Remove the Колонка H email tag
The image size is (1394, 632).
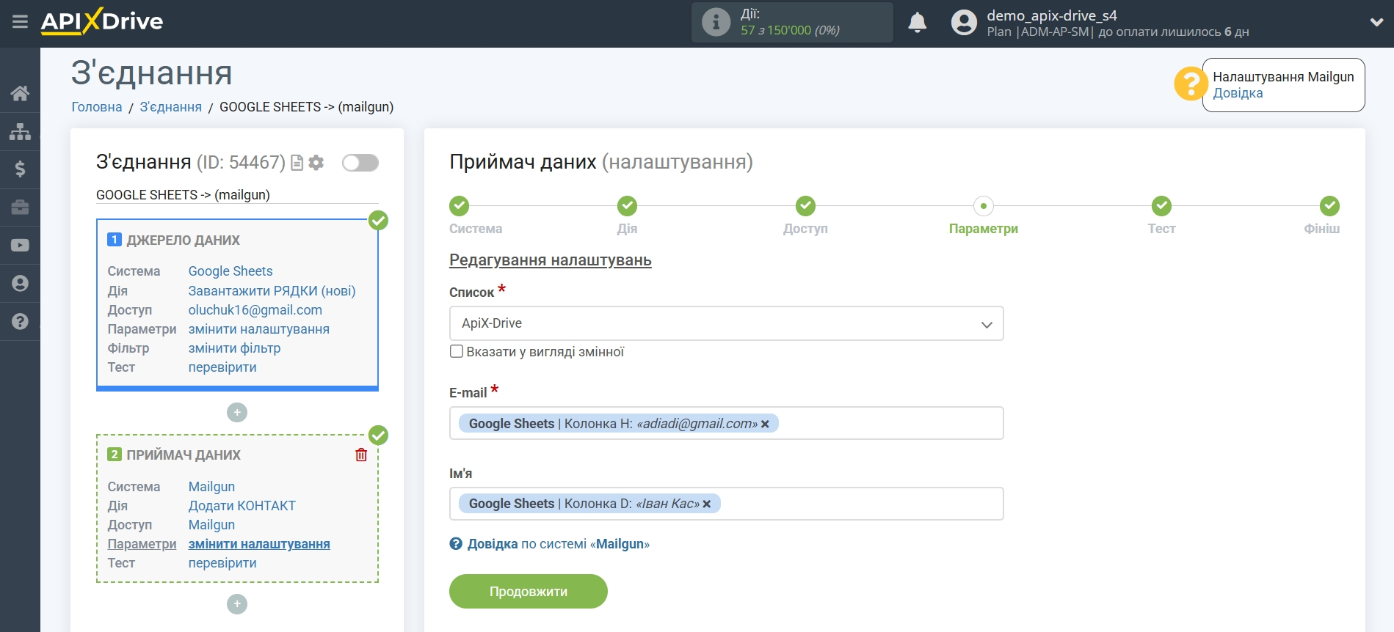(765, 424)
